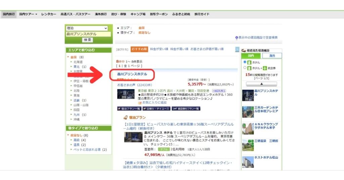Screen dimensions: 344x180
Task: Open the 遊び・体験 menu item
Action: coord(119,14)
